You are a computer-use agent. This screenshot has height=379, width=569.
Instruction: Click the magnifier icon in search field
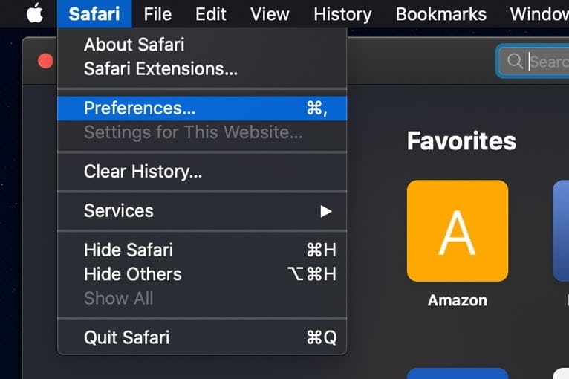click(x=515, y=61)
